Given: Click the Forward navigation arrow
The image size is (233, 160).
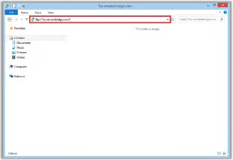Looking at the screenshot, I should pos(16,19).
